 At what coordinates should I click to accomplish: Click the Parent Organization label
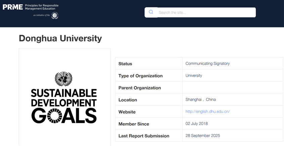coord(140,88)
